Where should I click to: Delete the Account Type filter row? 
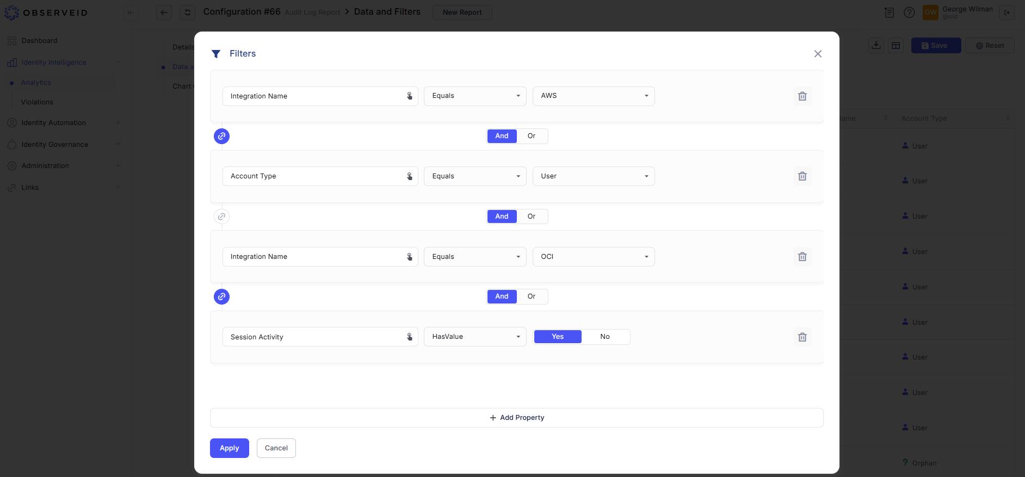802,176
